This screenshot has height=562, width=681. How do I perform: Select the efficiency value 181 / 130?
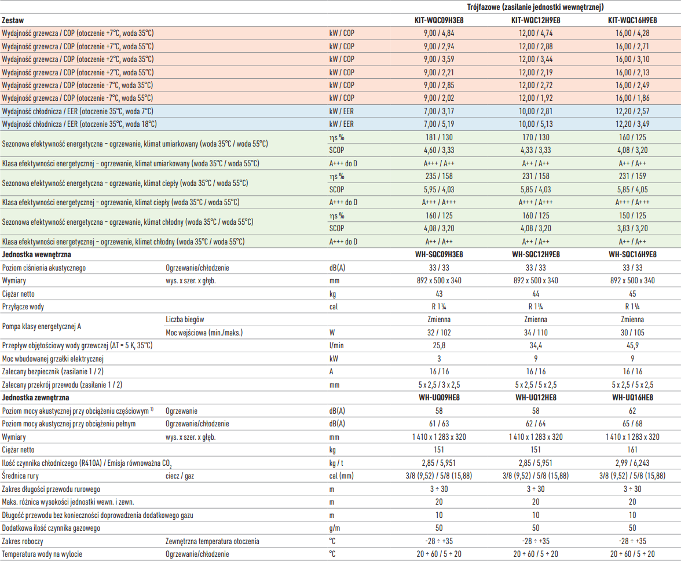pos(439,137)
